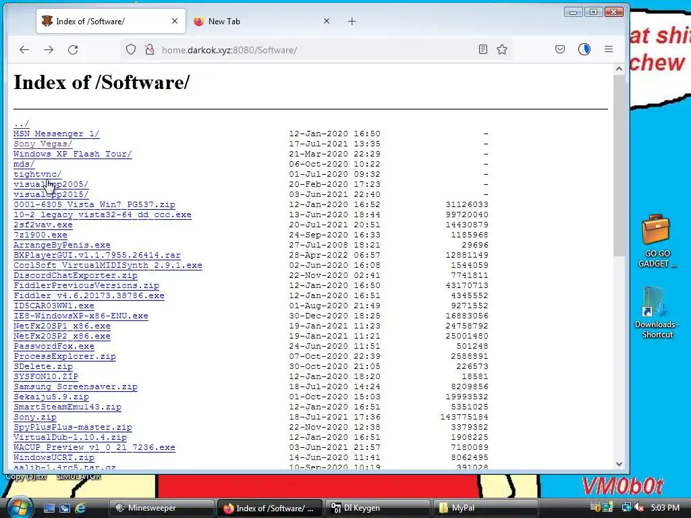The image size is (691, 518).
Task: Switch to MyPal taskbar button
Action: [485, 508]
